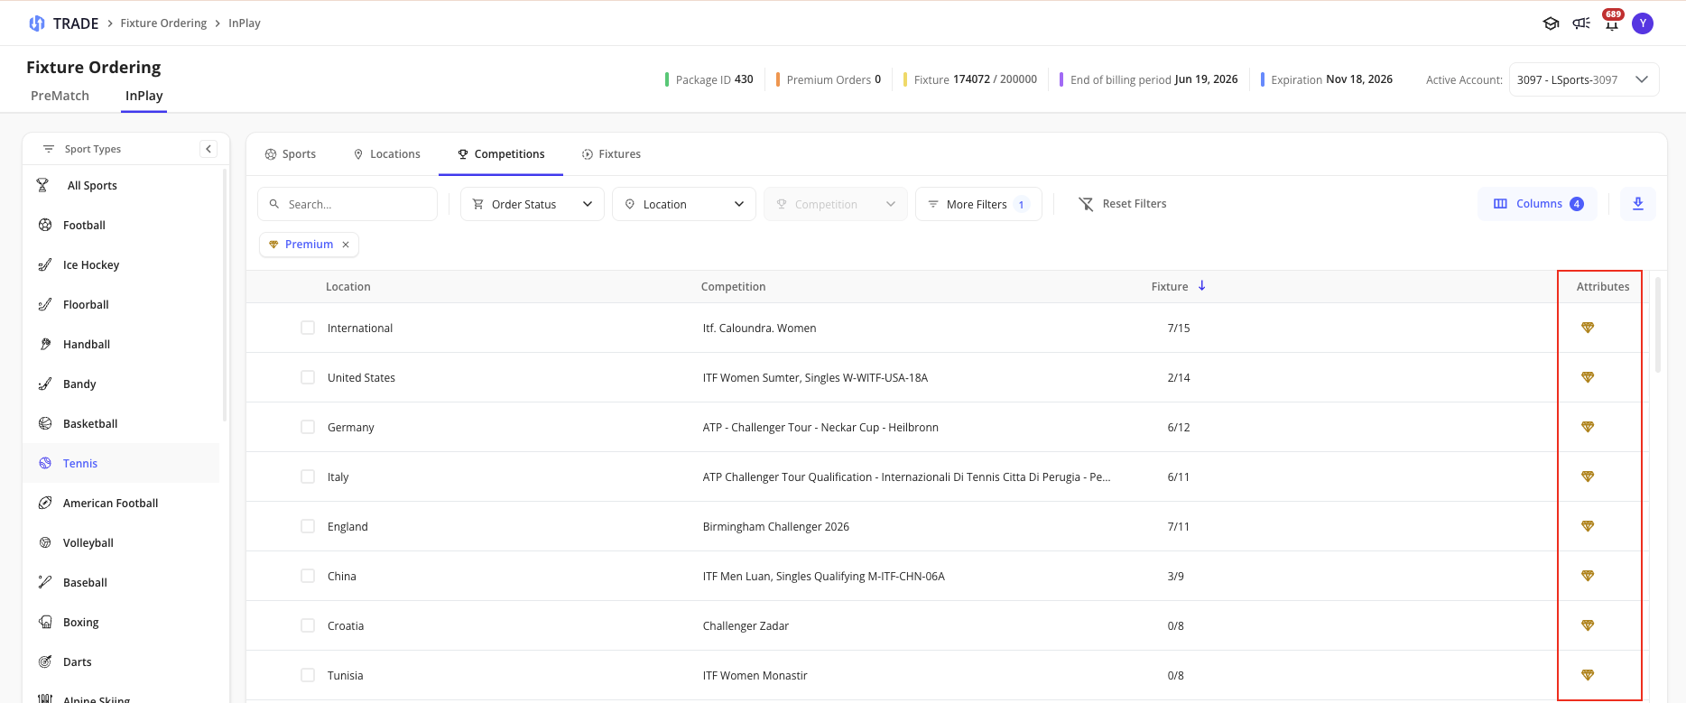This screenshot has width=1686, height=703.
Task: Switch to the Fixtures tab
Action: [x=611, y=154]
